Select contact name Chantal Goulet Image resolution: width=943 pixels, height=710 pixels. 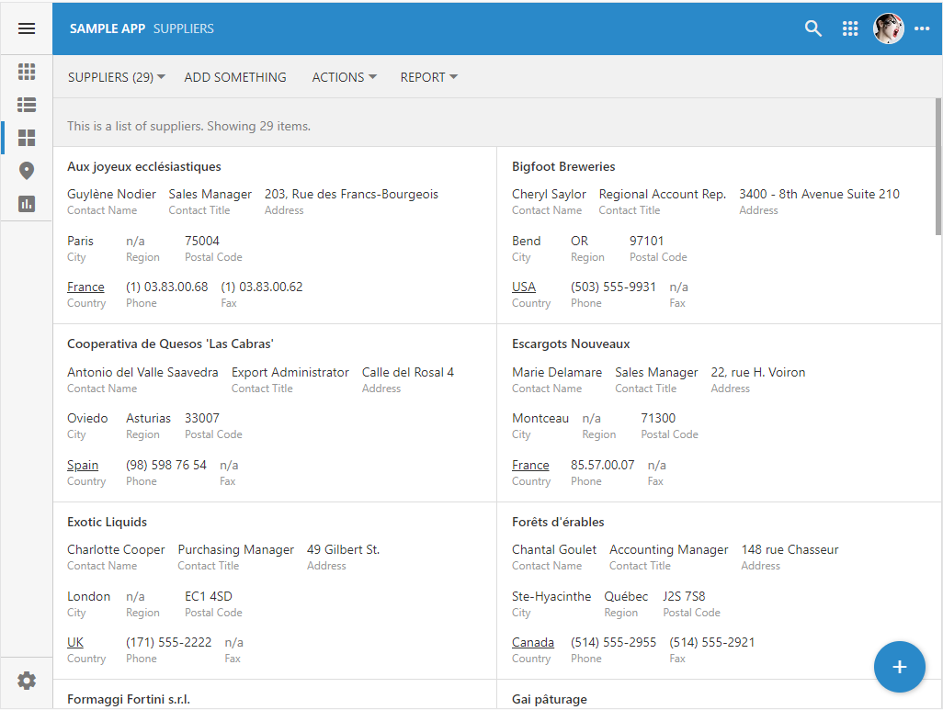554,549
